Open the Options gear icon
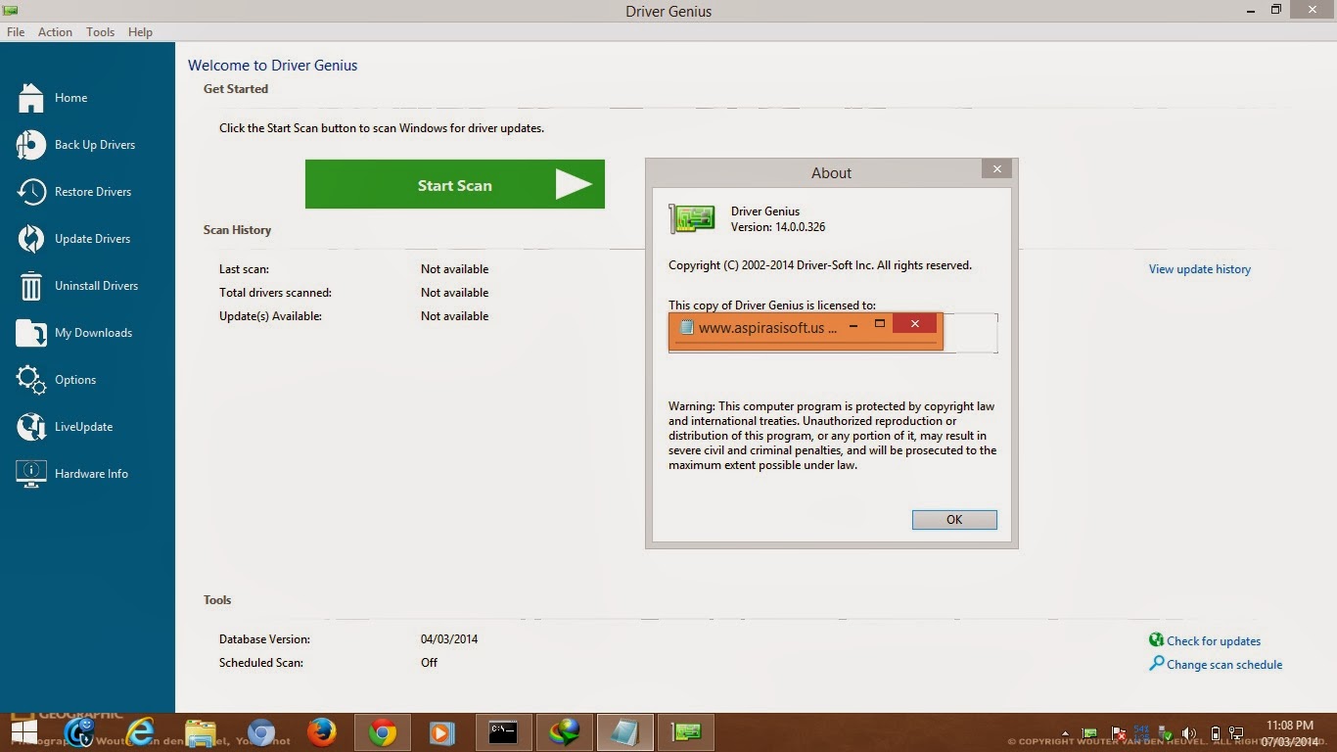Screen dimensions: 1337x752 [x=31, y=380]
